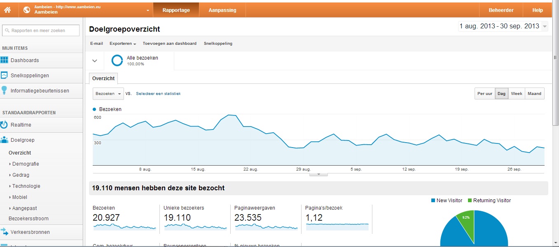
Task: Click the Doelgroepoverzicht page heading
Action: [124, 29]
